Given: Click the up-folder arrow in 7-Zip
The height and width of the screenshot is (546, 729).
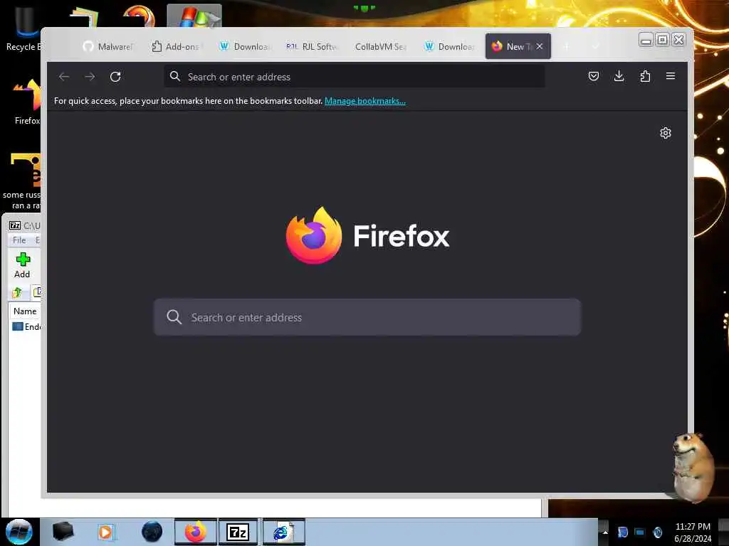Looking at the screenshot, I should pos(17,292).
